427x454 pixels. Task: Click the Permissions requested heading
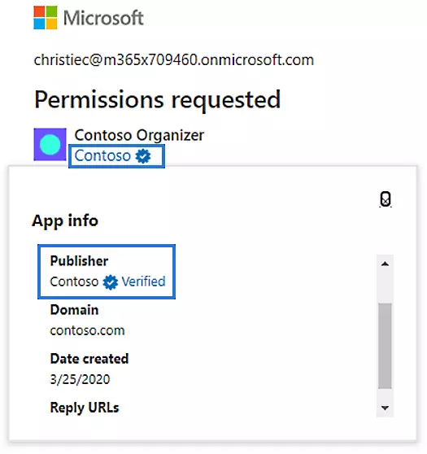coord(157,100)
